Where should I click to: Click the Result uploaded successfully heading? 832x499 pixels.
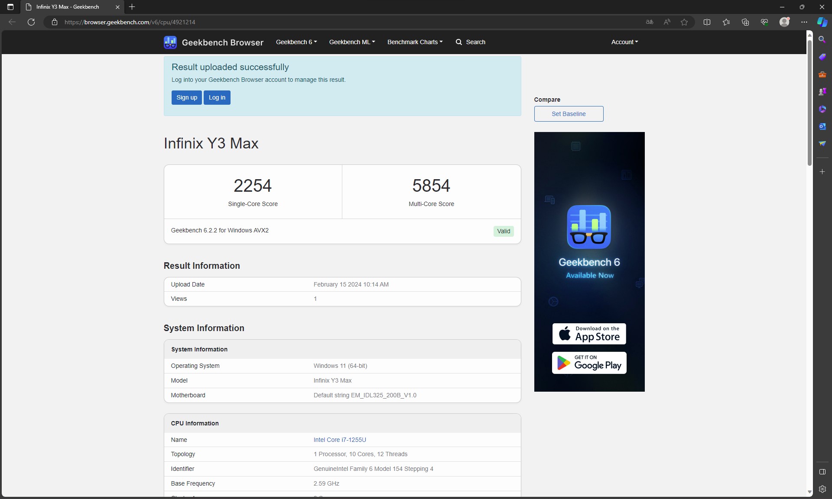(230, 67)
